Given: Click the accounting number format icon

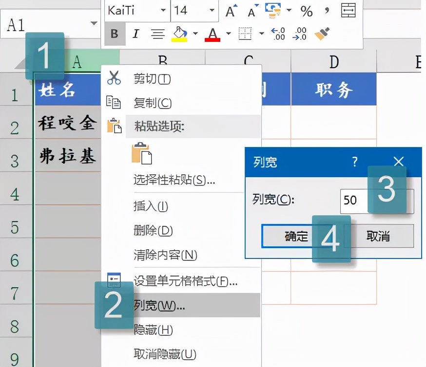Looking at the screenshot, I should click(273, 11).
